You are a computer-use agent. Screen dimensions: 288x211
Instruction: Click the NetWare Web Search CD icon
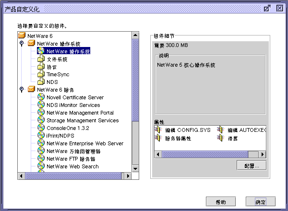click(x=41, y=166)
